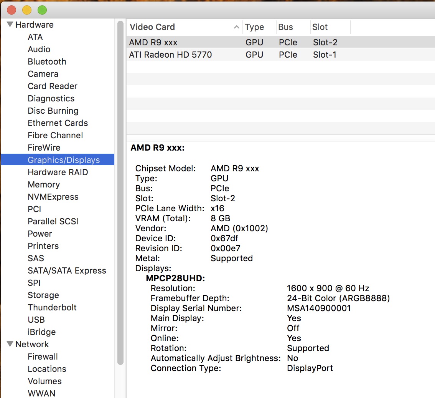Screen dimensions: 435x398
Task: Click the PCIe Lane Width value x16
Action: [x=217, y=208]
